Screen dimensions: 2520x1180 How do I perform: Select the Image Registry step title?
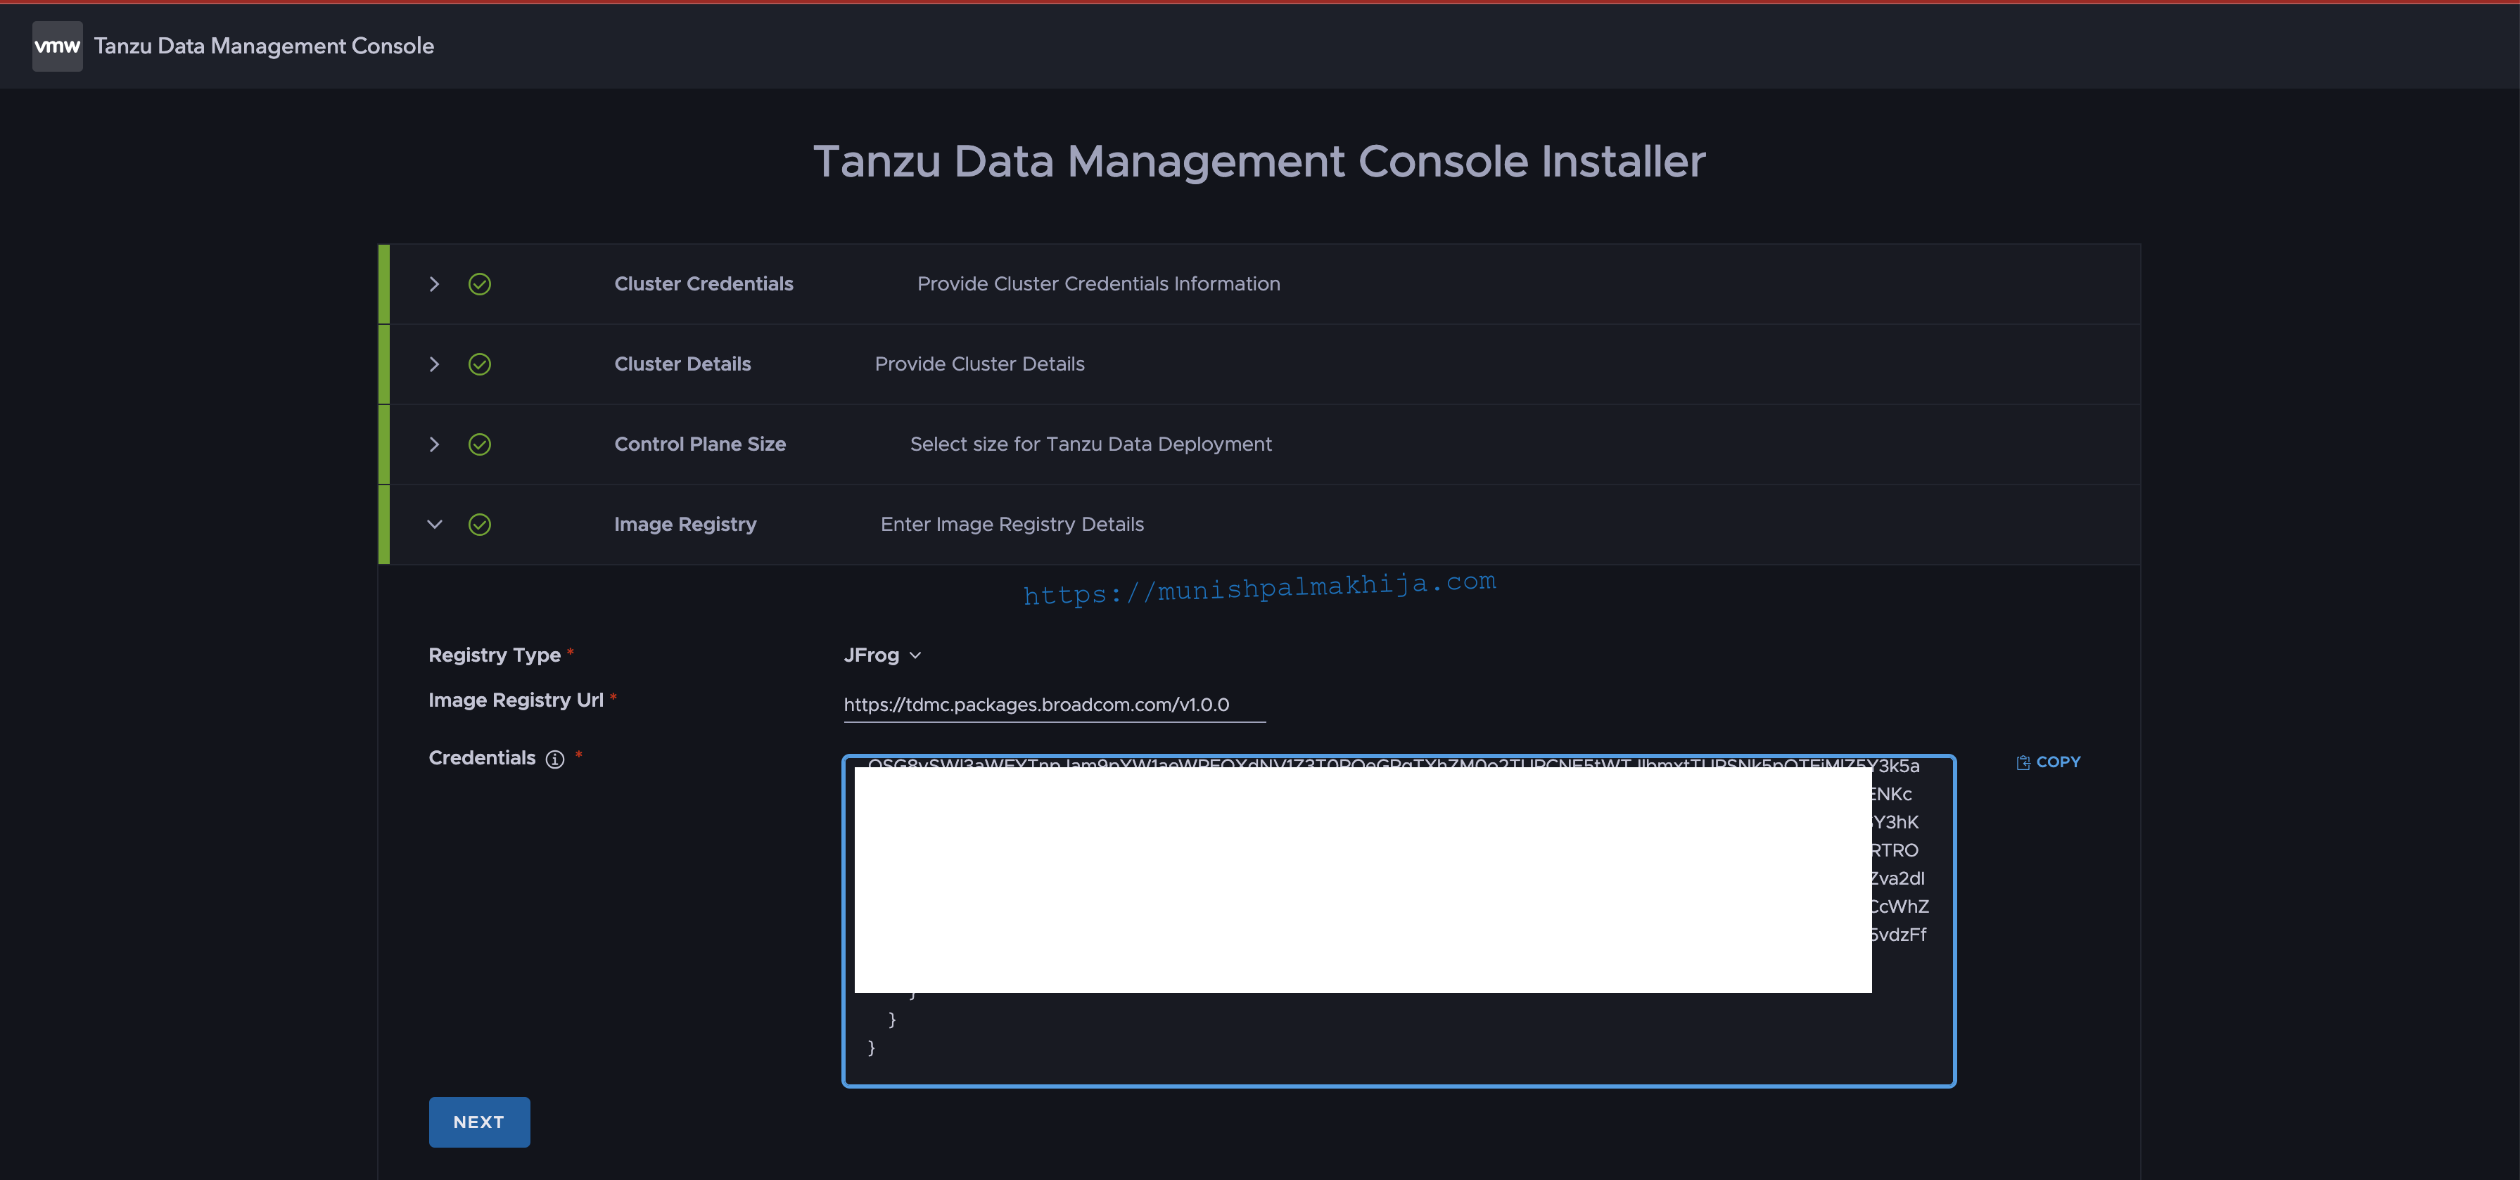tap(686, 525)
